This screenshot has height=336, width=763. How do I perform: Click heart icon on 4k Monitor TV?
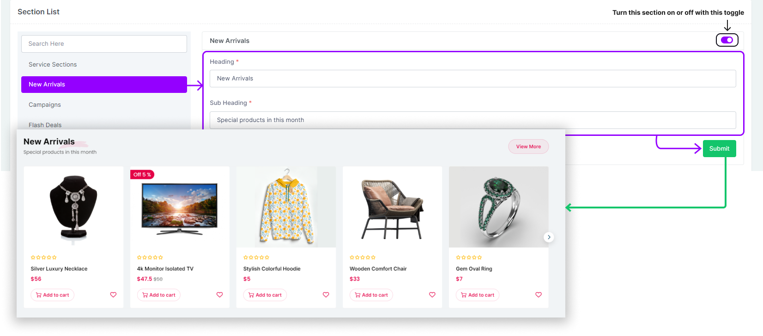(x=219, y=295)
